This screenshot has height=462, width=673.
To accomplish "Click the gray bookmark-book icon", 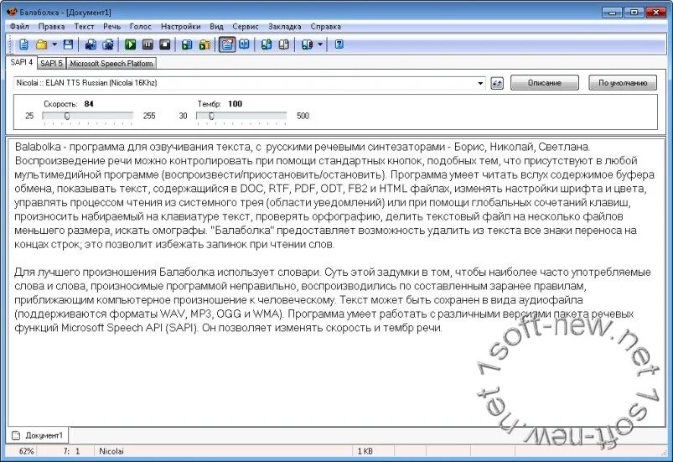I will [284, 44].
